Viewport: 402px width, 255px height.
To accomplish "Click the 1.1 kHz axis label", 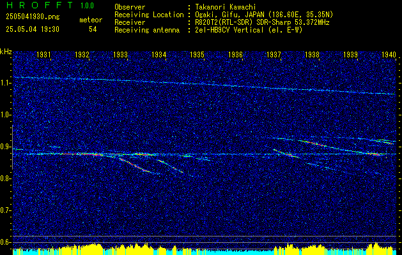I will [x=6, y=83].
